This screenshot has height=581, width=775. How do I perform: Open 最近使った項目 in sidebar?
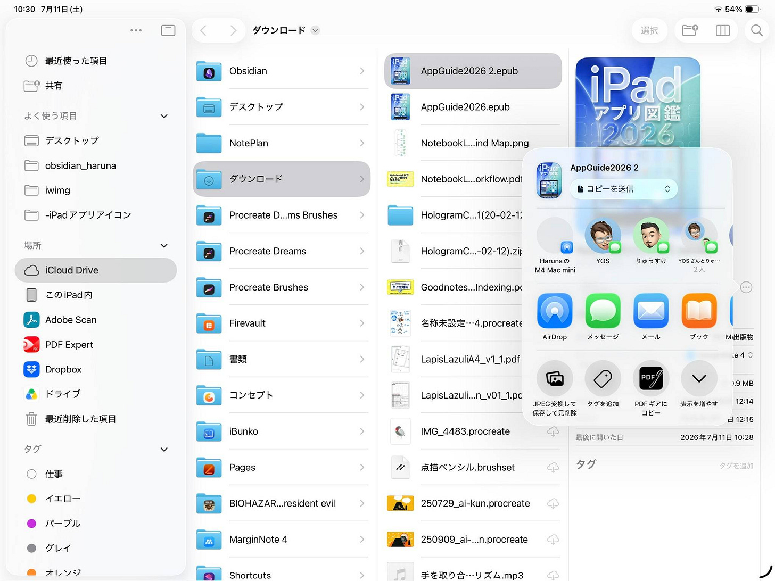pyautogui.click(x=96, y=61)
